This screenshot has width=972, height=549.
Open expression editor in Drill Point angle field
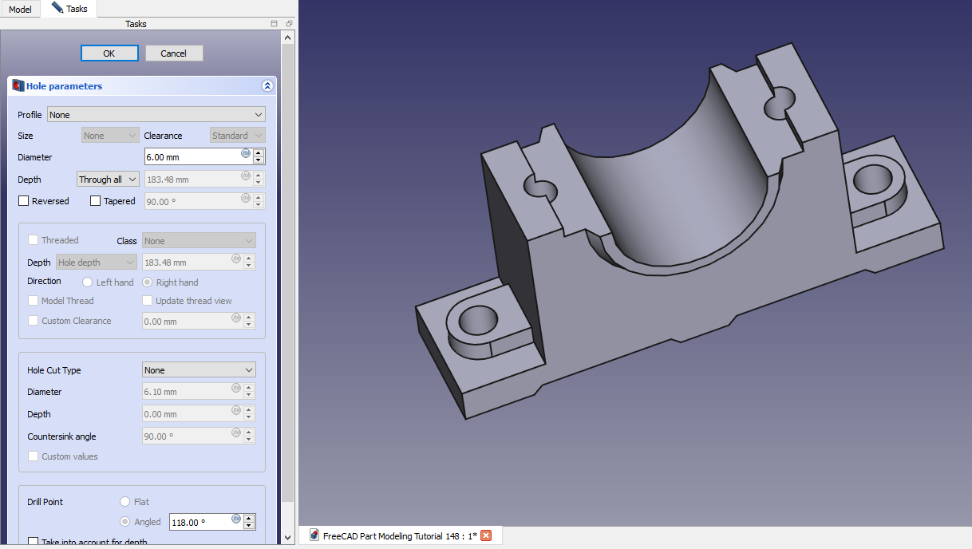[236, 519]
